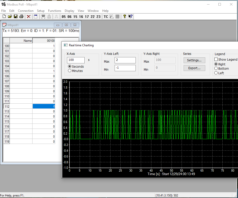
Task: Open the Functions menu
Action: [x=55, y=11]
